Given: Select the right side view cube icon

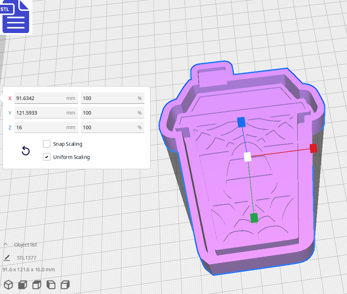Looking at the screenshot, I should click(65, 284).
